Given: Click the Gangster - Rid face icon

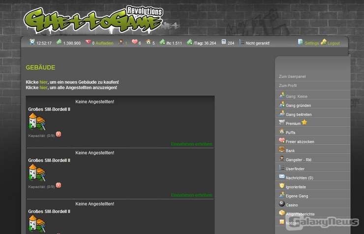Looking at the screenshot, I should (281, 158).
